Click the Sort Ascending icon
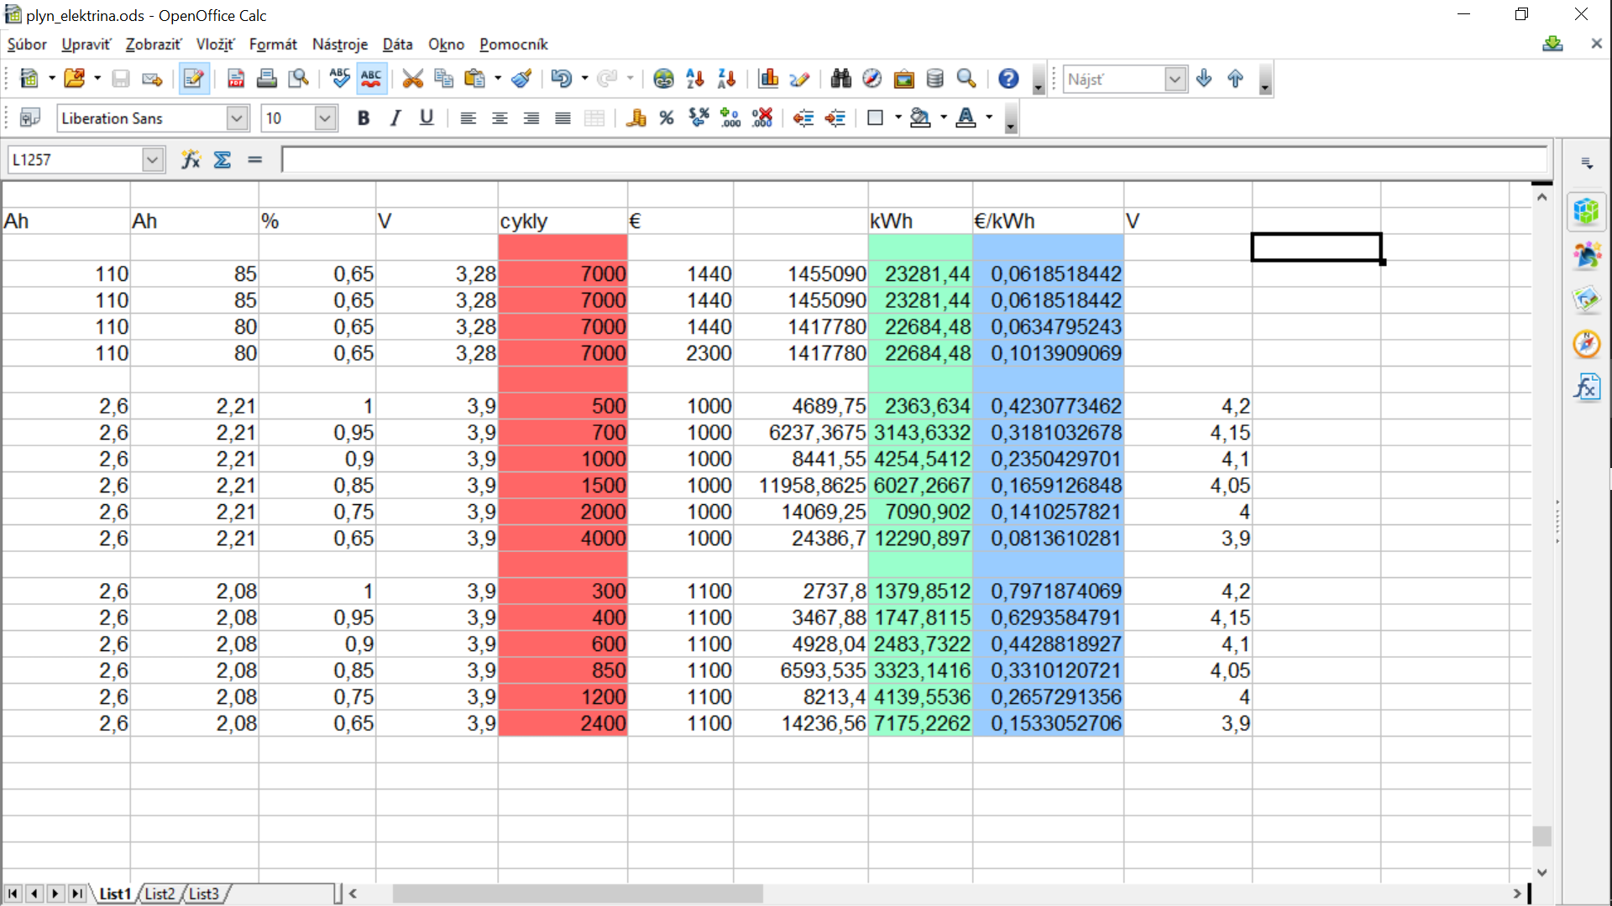1612x906 pixels. pos(695,79)
